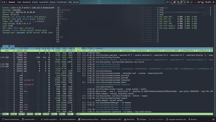This screenshot has width=216, height=122.
Task: Open the clipboard tray icon
Action: [182, 2]
